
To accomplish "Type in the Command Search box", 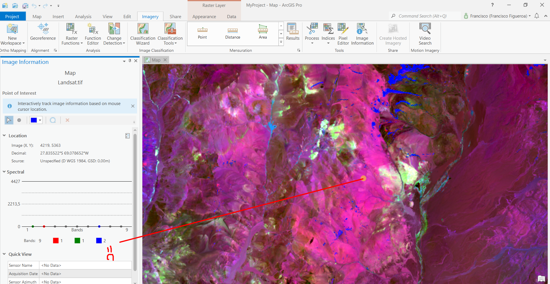I will pyautogui.click(x=426, y=16).
